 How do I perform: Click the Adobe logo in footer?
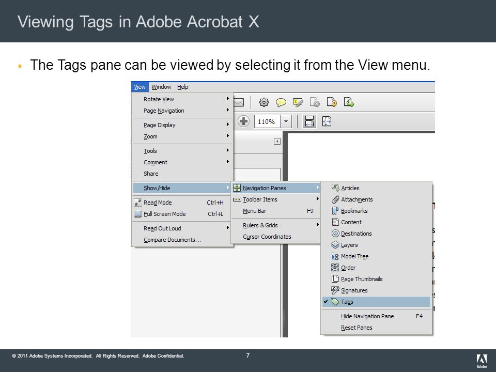482,361
